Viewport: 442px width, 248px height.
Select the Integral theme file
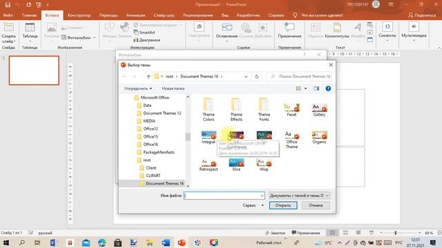(x=209, y=138)
